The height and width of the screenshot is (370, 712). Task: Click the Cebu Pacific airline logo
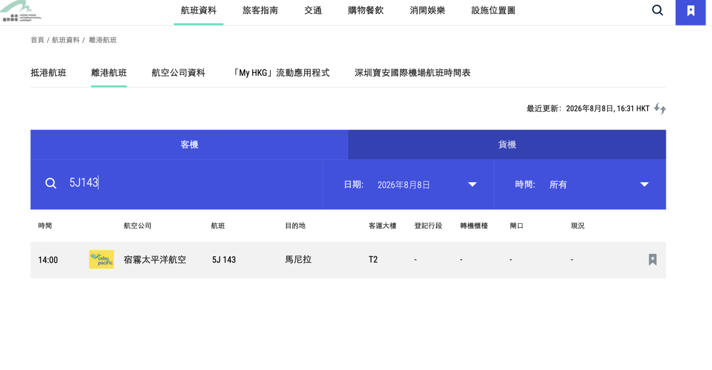[101, 259]
